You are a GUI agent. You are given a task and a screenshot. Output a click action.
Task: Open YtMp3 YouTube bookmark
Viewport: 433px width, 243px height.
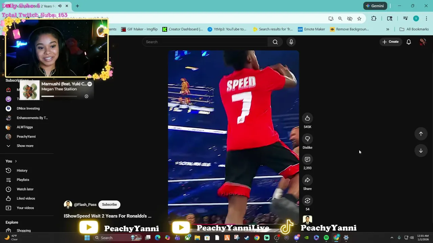tap(227, 29)
